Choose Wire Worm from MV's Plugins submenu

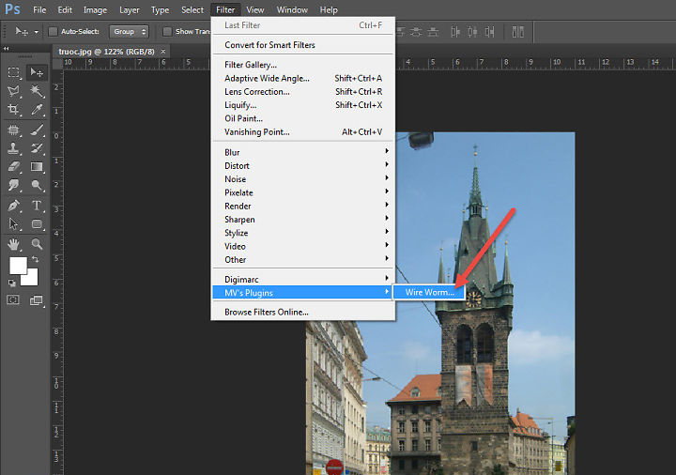pyautogui.click(x=429, y=292)
